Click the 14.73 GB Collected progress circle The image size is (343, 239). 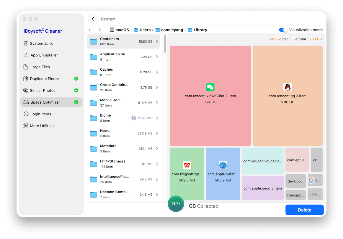click(x=176, y=203)
